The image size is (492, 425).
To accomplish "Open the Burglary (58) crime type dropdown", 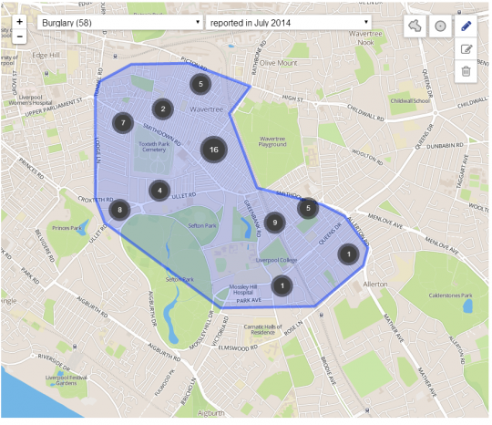I will click(120, 23).
